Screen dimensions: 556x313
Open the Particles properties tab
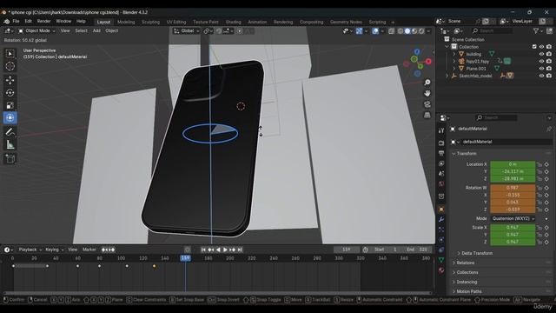pyautogui.click(x=441, y=230)
